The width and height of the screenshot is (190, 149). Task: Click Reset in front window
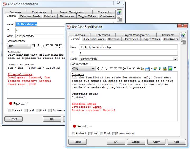[77, 142]
